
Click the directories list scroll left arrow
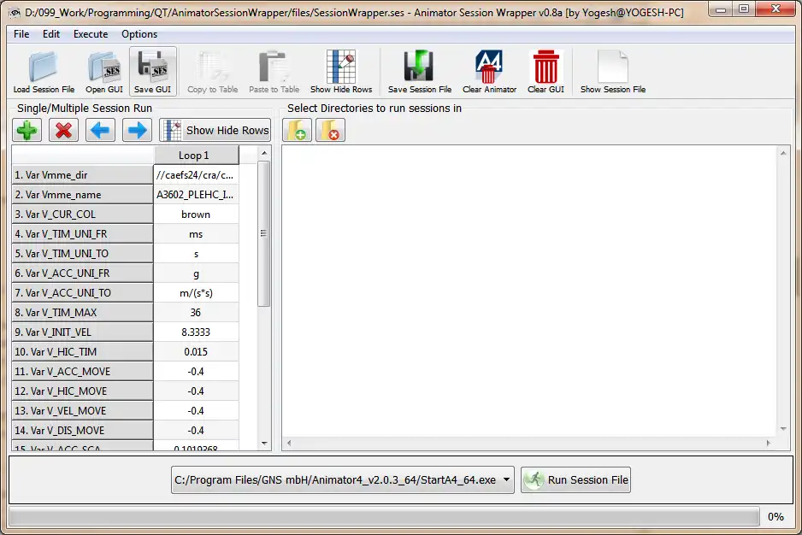(x=289, y=443)
